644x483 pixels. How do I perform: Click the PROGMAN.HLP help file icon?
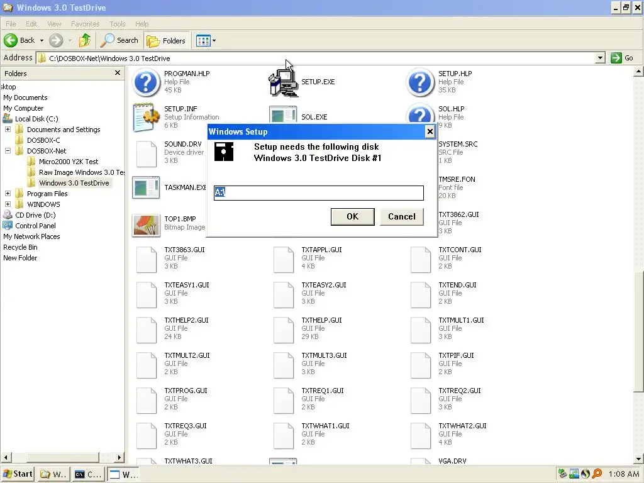pos(146,82)
